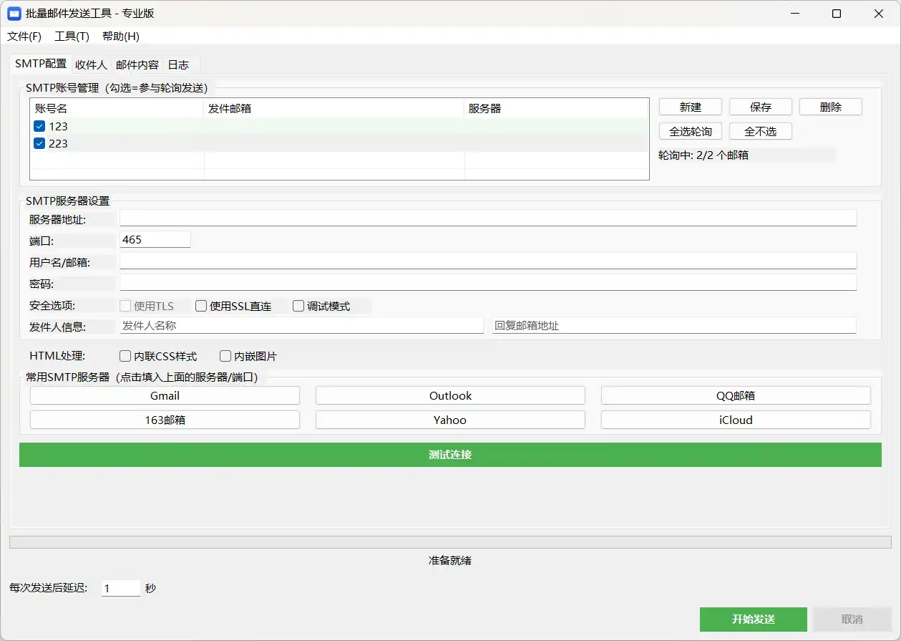This screenshot has width=901, height=641.
Task: Switch to the 日志 tab
Action: coord(178,64)
